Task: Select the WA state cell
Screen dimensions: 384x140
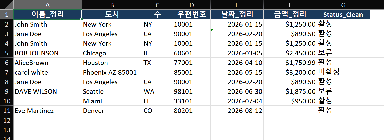Action: click(158, 91)
